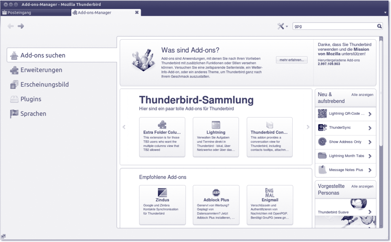
Task: Click the search magnifier icon
Action: pos(379,26)
